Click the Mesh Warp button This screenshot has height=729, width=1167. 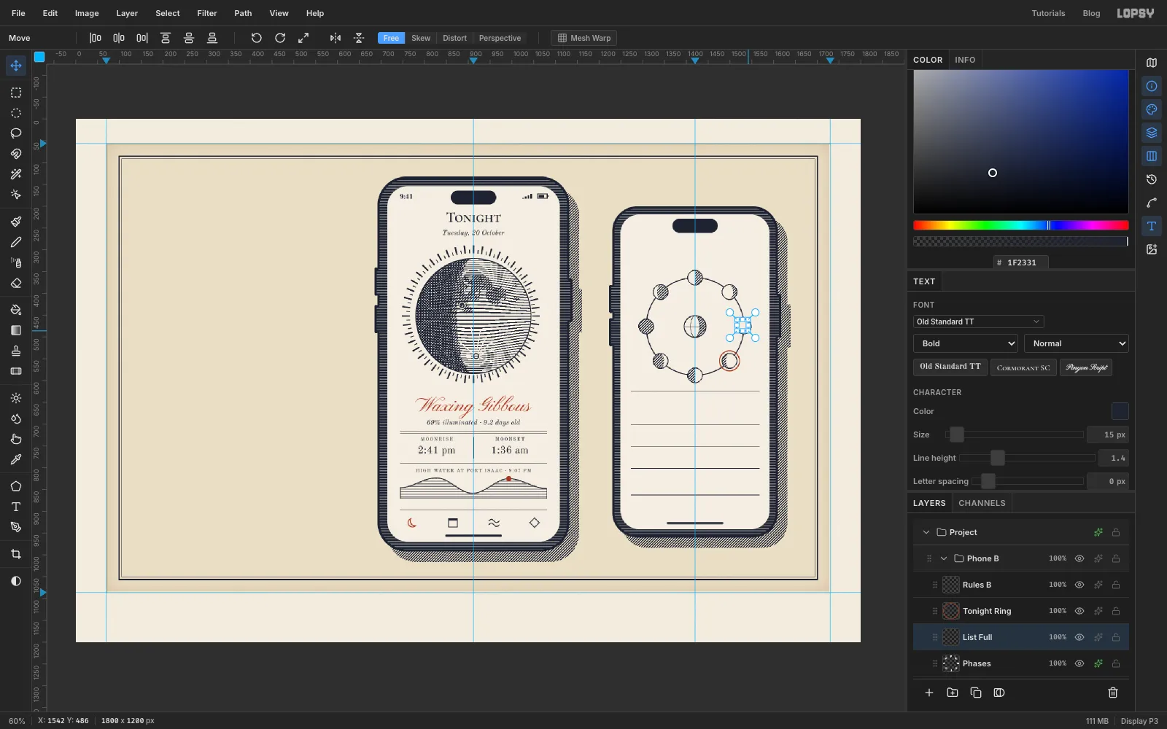coord(583,38)
